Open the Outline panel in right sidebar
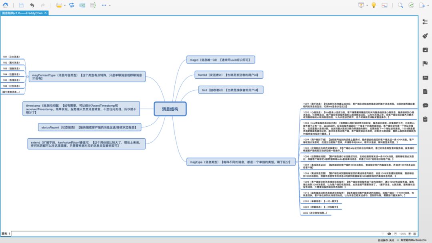The image size is (432, 243). [x=425, y=22]
